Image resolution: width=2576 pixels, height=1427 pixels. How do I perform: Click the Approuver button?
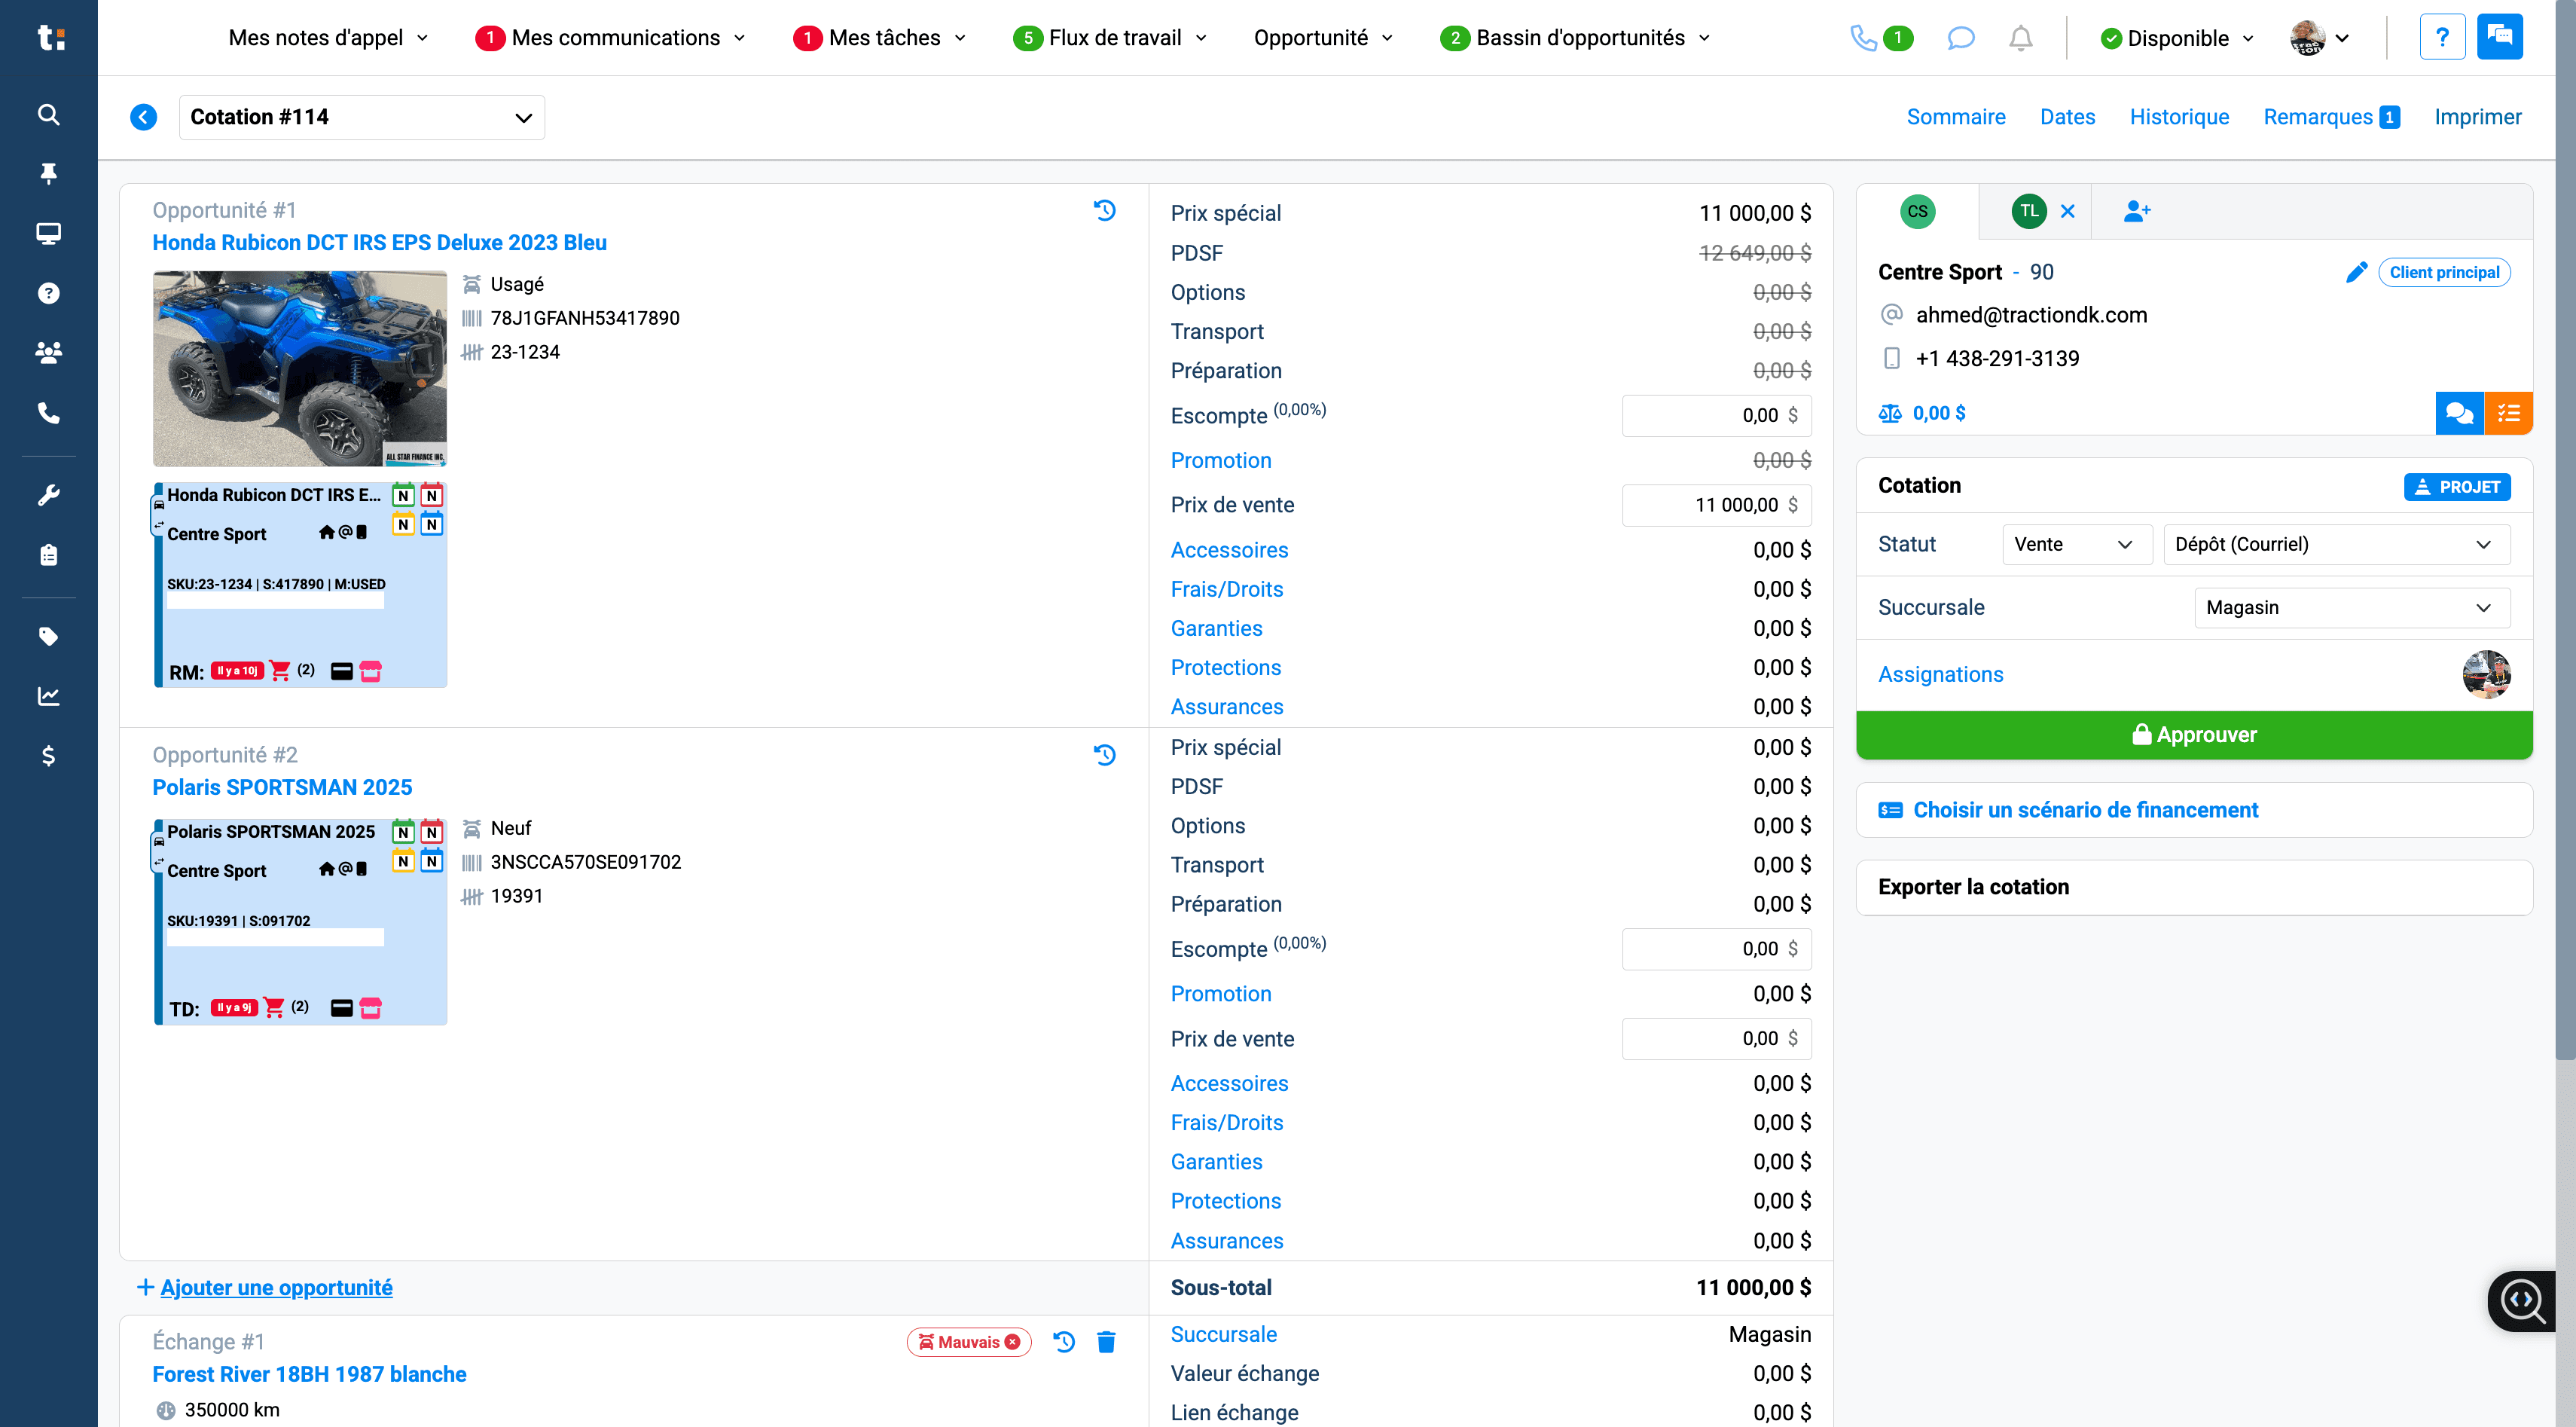pos(2194,735)
